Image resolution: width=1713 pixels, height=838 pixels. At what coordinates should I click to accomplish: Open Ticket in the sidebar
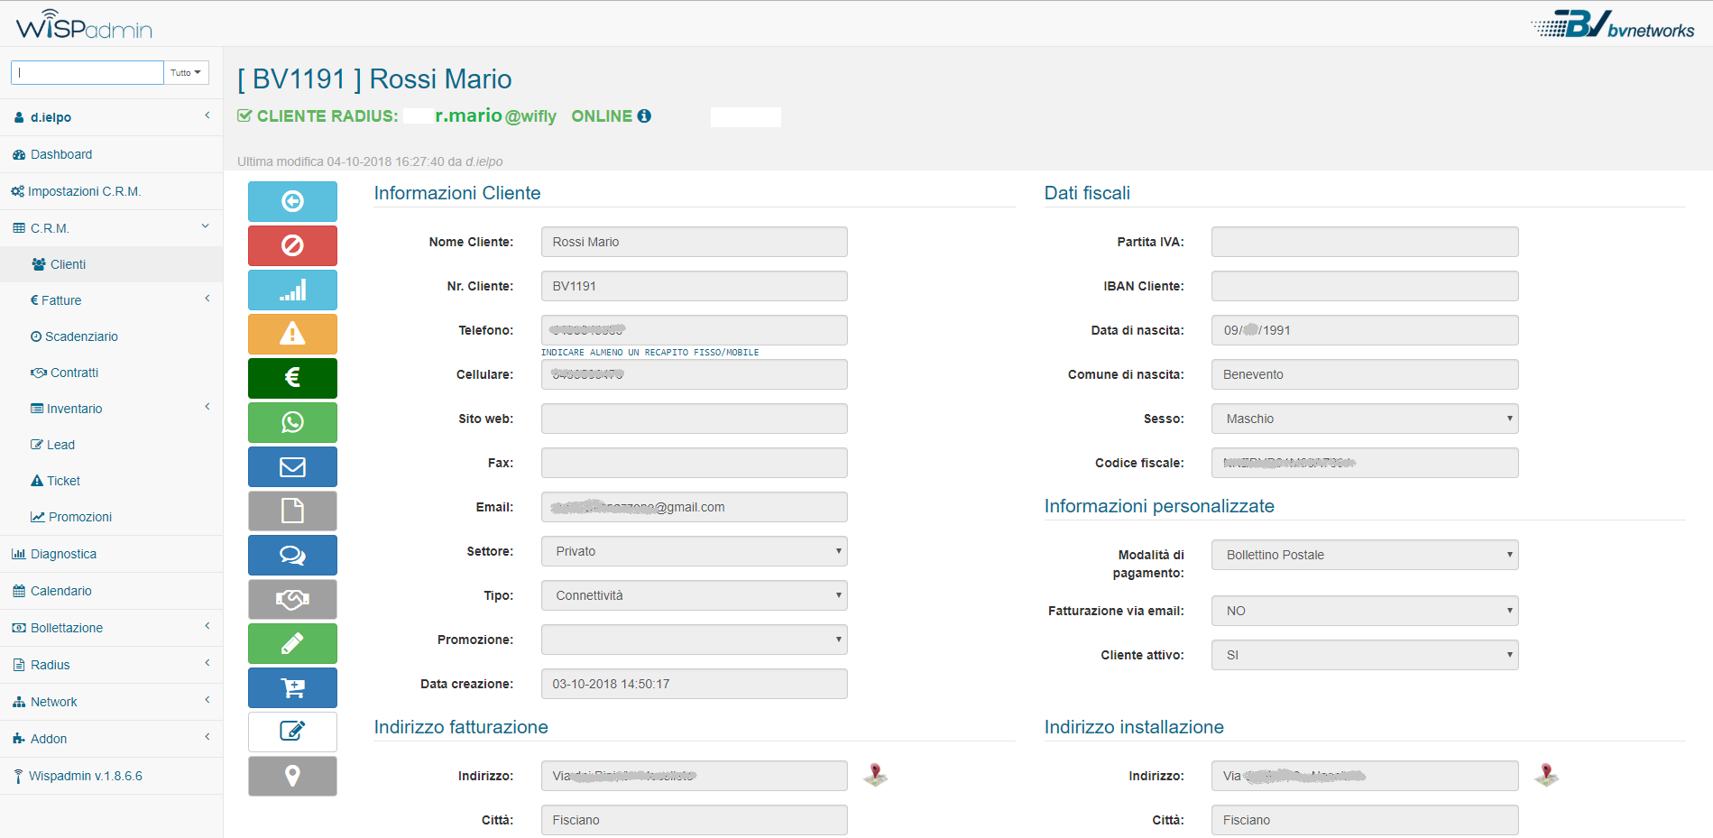click(111, 481)
